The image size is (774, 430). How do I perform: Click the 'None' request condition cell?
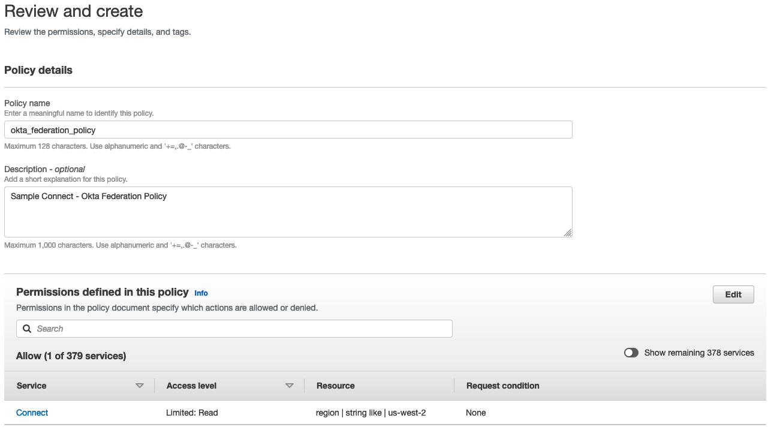pyautogui.click(x=475, y=413)
